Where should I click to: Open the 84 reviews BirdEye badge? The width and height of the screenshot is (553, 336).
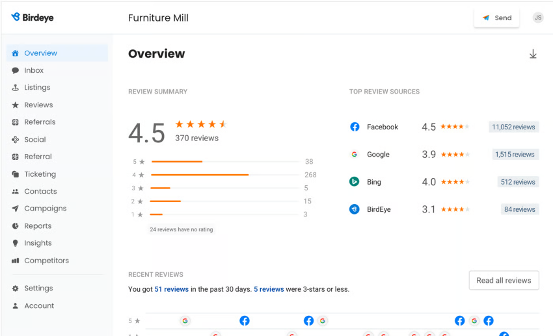(520, 209)
